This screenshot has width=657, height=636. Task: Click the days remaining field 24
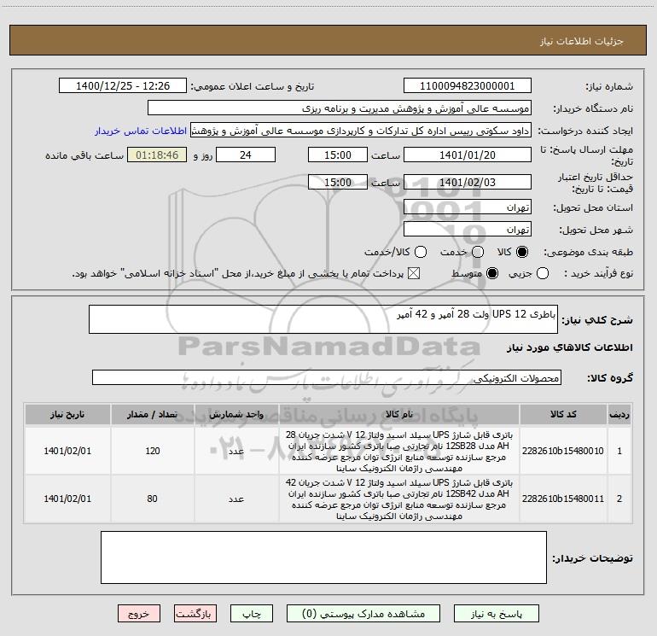point(246,155)
